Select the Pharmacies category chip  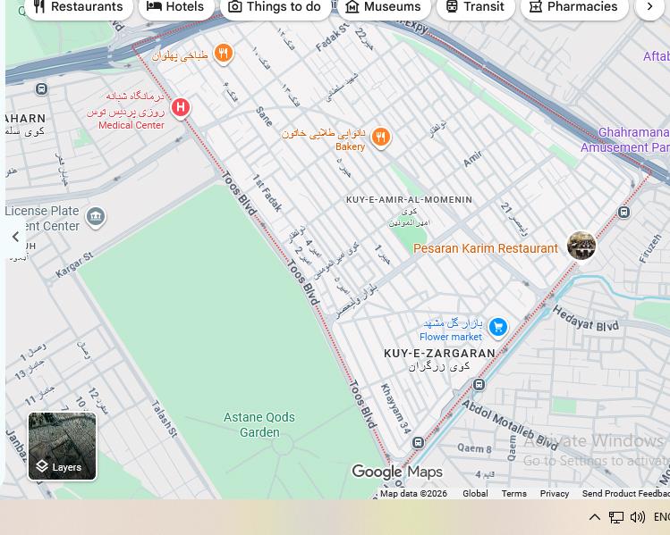pyautogui.click(x=574, y=7)
